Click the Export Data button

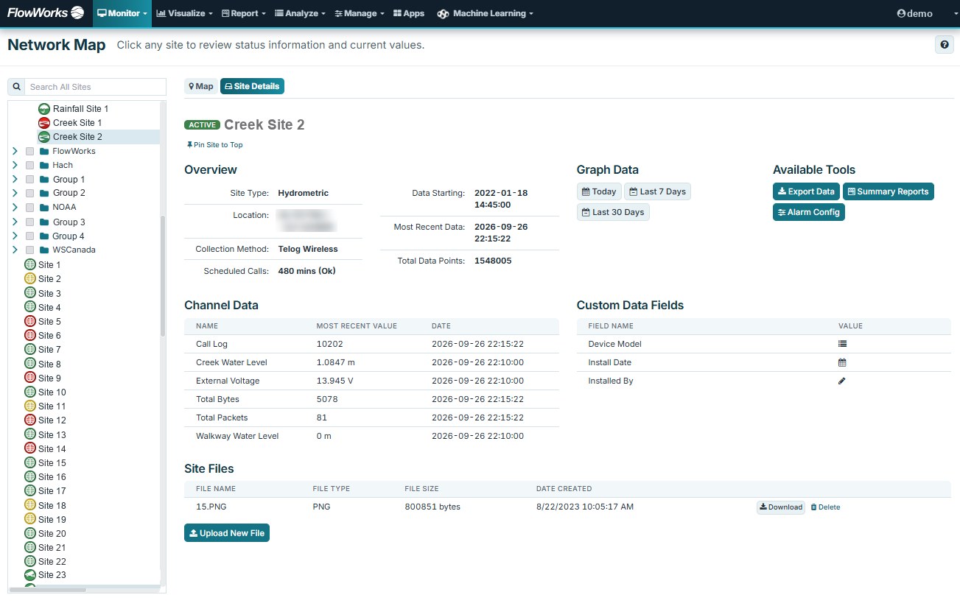tap(806, 191)
